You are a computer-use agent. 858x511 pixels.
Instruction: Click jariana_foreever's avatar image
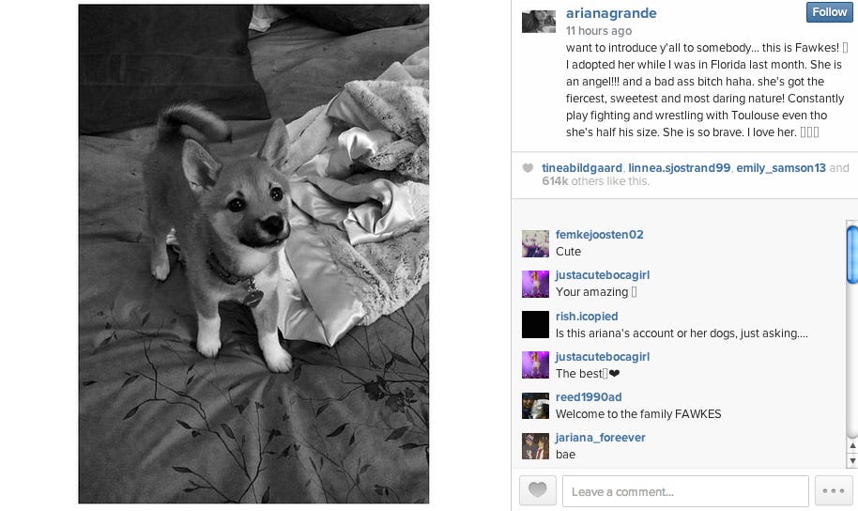coord(535,446)
